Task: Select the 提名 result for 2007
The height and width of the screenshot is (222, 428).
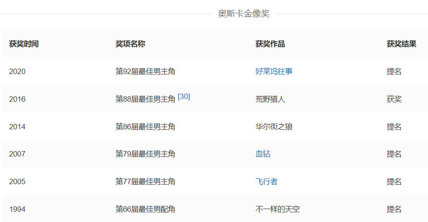Action: 394,154
